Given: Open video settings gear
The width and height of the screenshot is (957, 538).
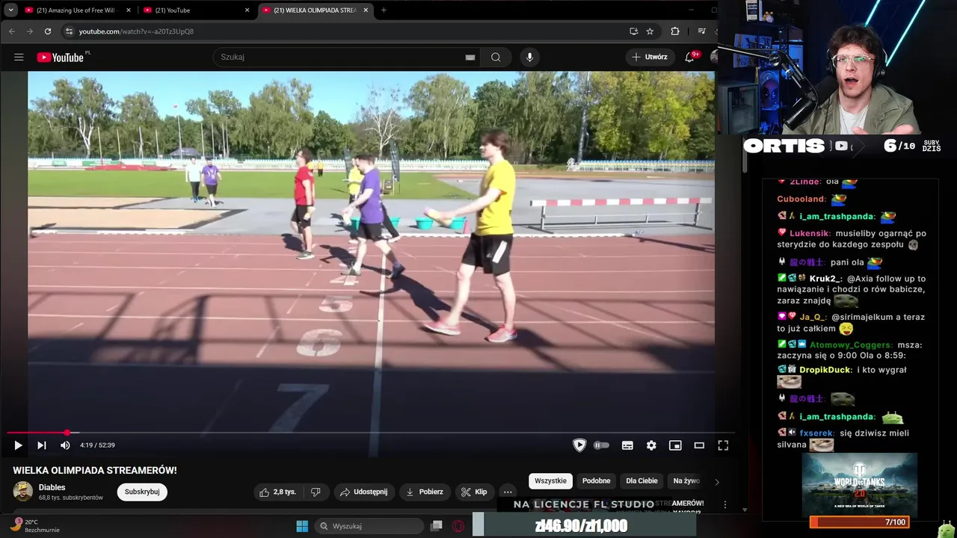Looking at the screenshot, I should coord(651,445).
